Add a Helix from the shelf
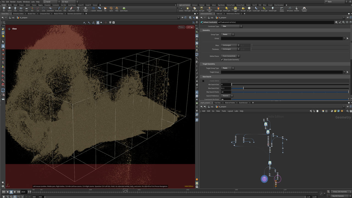The height and width of the screenshot is (198, 352). pyautogui.click(x=117, y=9)
